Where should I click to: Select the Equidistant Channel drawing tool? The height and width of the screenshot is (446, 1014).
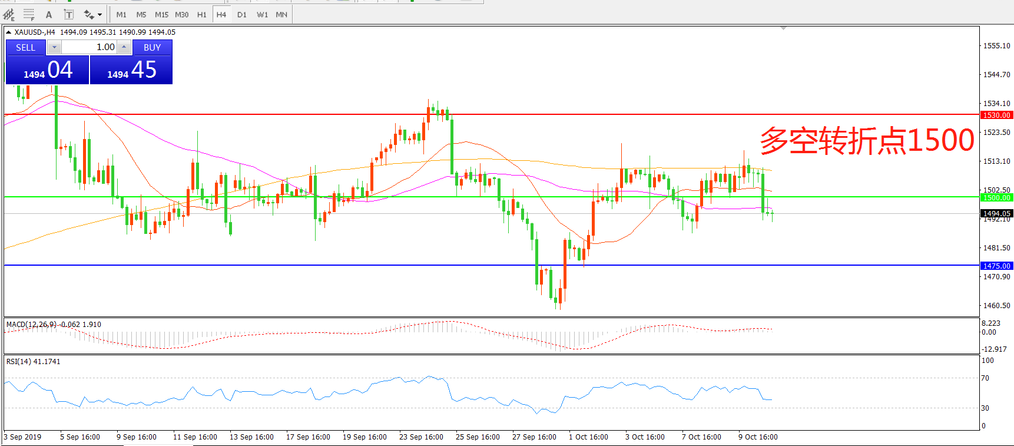pyautogui.click(x=9, y=15)
